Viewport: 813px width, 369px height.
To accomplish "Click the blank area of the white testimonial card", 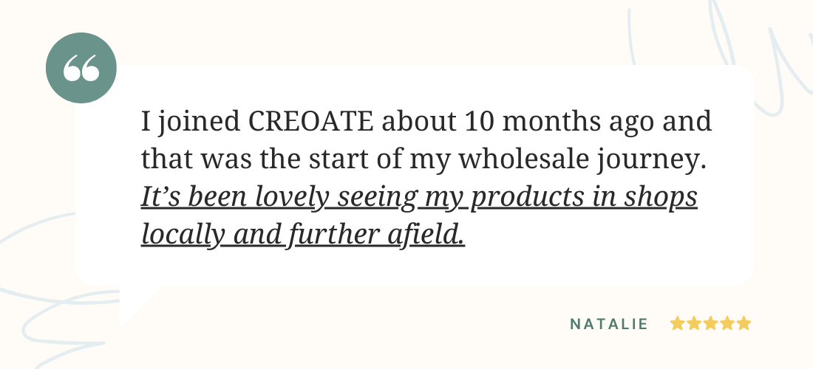I will click(x=596, y=259).
